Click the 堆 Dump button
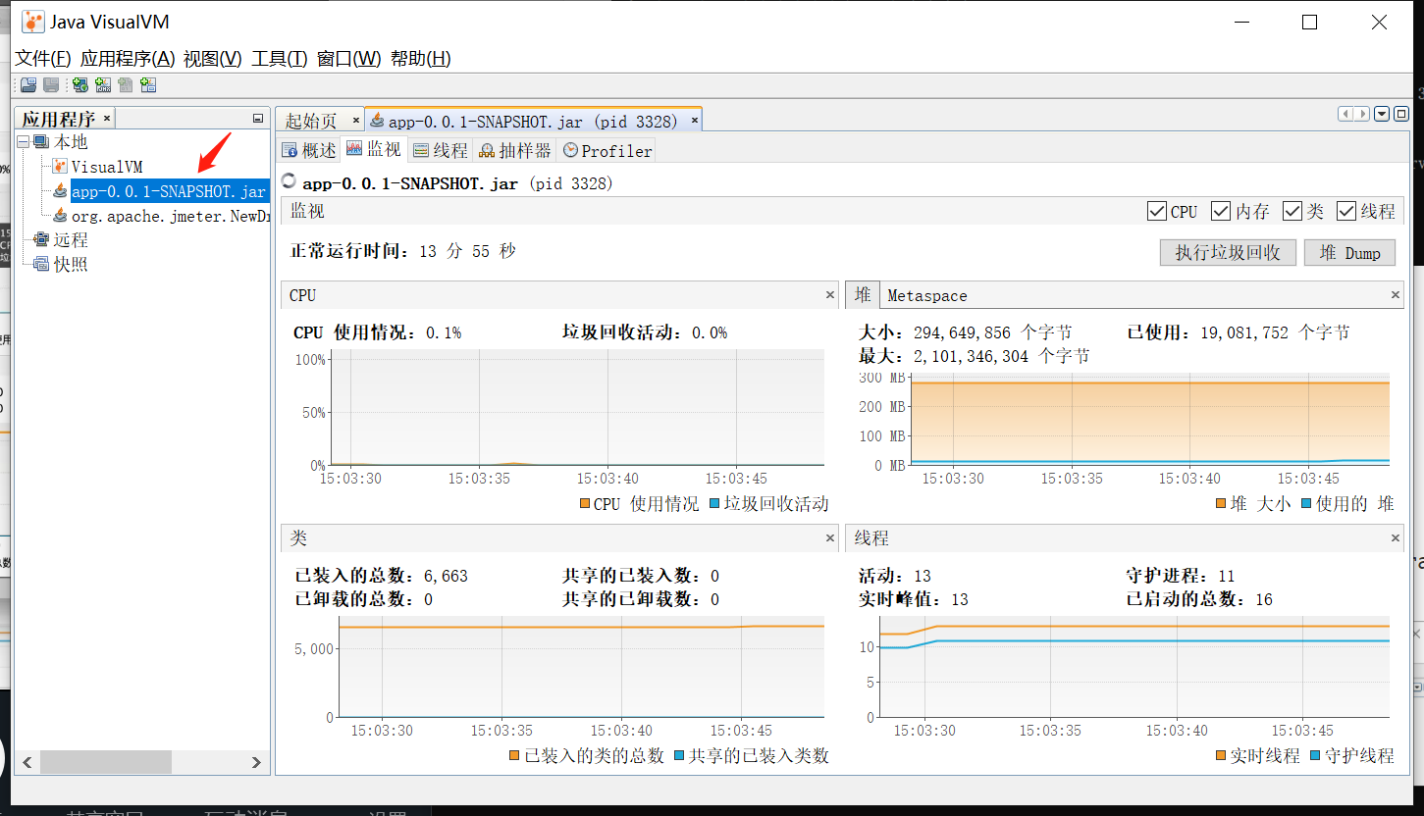 [x=1349, y=252]
